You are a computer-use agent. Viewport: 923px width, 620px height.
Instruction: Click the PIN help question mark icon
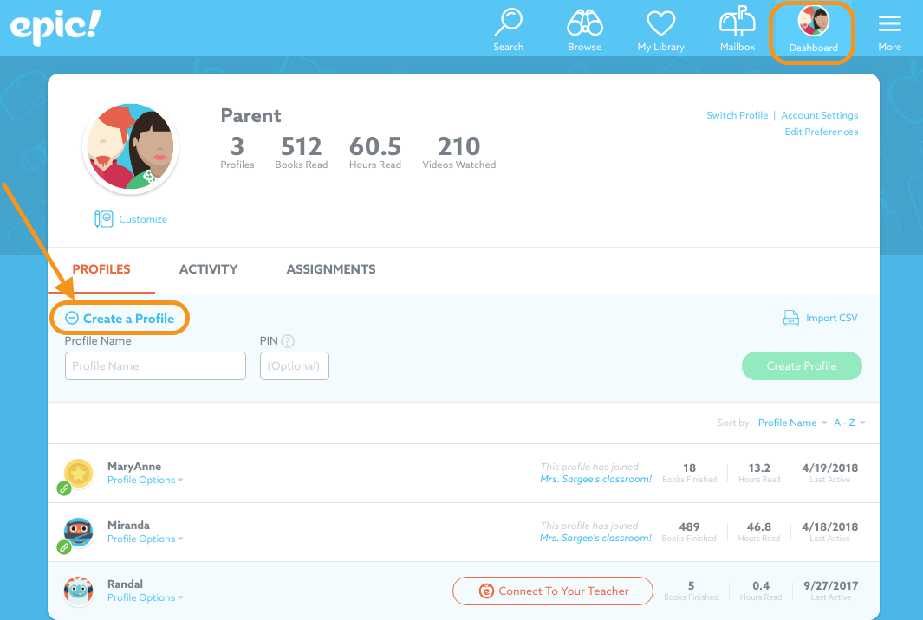click(287, 341)
